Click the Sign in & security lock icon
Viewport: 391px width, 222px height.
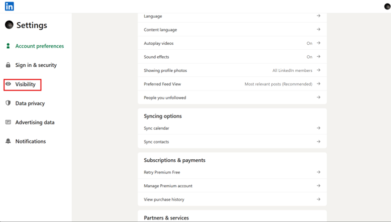click(x=8, y=65)
